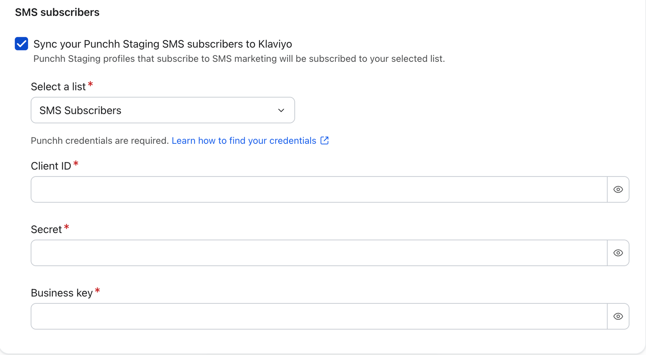
Task: Click the "SMS subscribers" section heading
Action: pyautogui.click(x=57, y=12)
